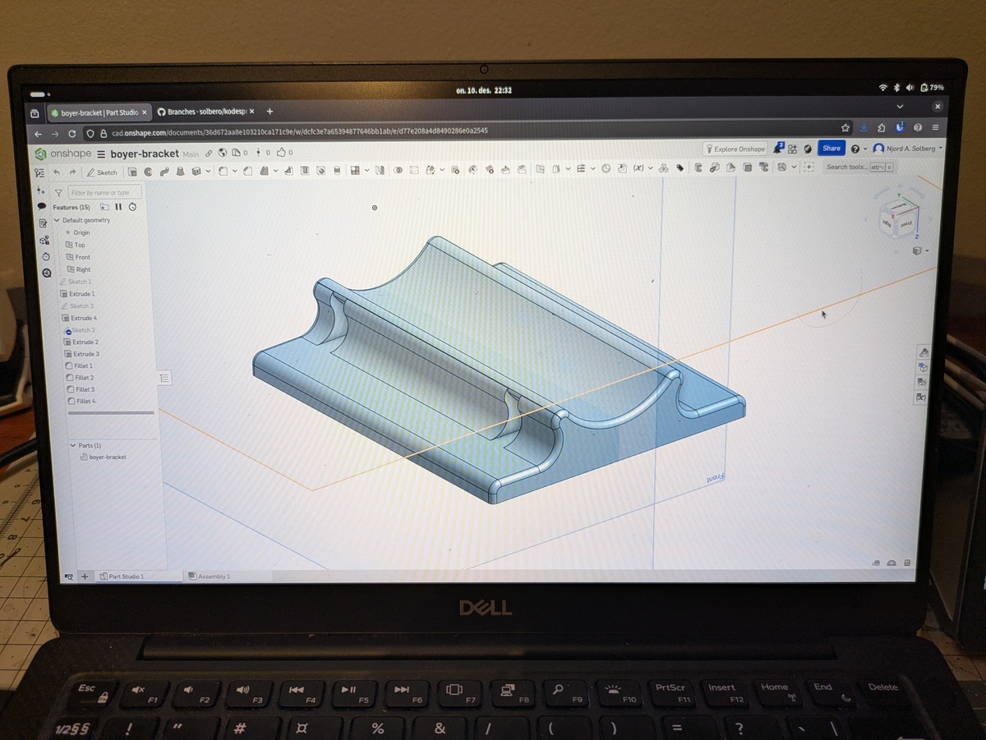The image size is (986, 740).
Task: Click the Redo arrow
Action: tap(72, 172)
